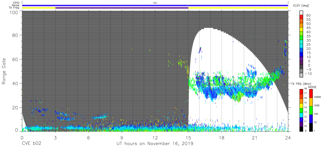Select the purple segment of the ELEV colorbar

(301, 59)
